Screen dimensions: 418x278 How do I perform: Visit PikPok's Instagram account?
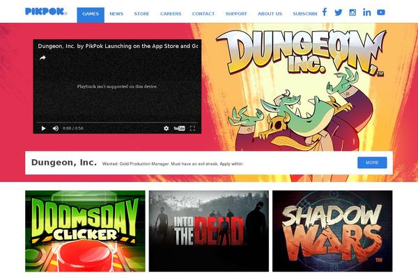[x=353, y=13]
